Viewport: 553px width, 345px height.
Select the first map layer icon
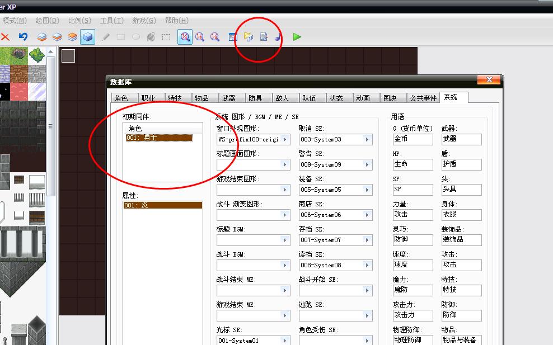click(42, 37)
